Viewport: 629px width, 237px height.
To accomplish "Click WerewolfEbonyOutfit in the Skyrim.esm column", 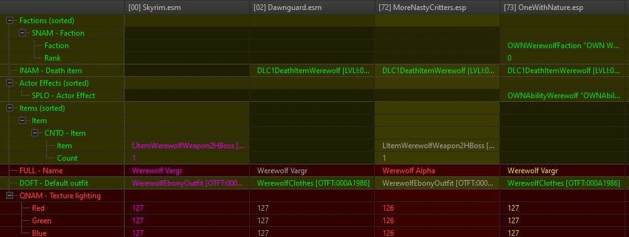I will tap(187, 183).
